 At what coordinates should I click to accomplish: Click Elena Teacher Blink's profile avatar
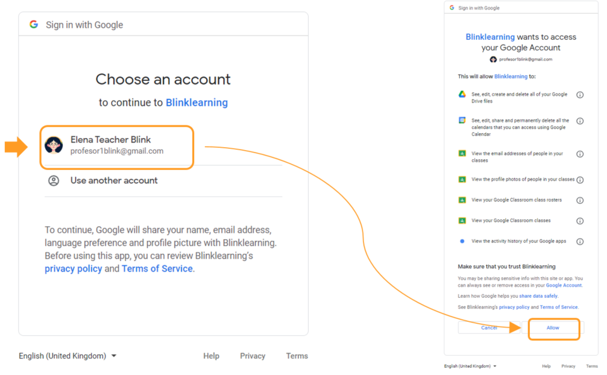[x=54, y=145]
